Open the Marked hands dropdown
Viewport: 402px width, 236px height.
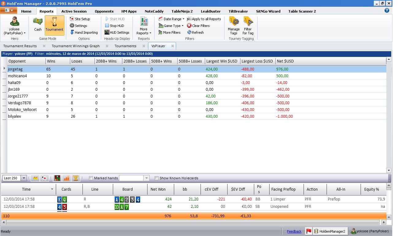point(146,178)
